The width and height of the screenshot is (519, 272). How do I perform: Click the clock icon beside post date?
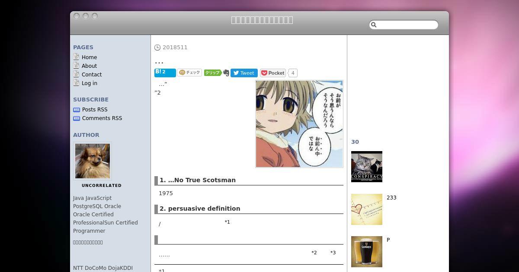click(157, 47)
